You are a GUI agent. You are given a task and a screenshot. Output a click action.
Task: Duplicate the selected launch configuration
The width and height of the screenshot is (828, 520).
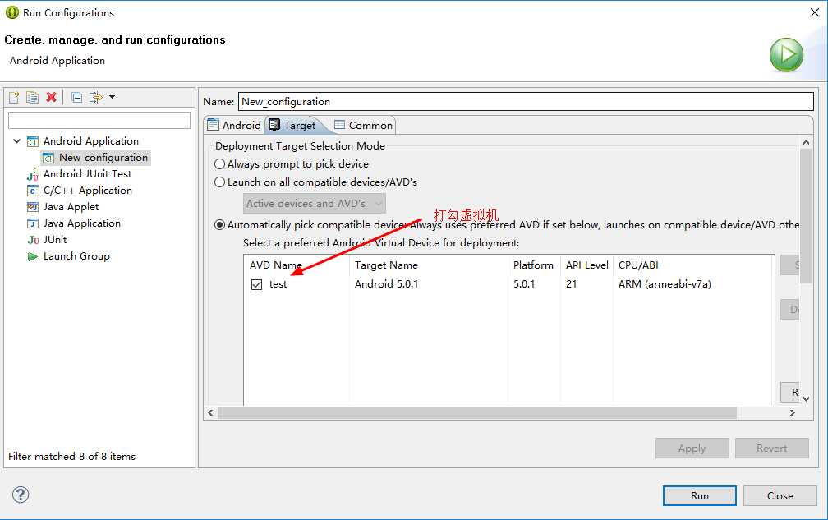point(32,97)
